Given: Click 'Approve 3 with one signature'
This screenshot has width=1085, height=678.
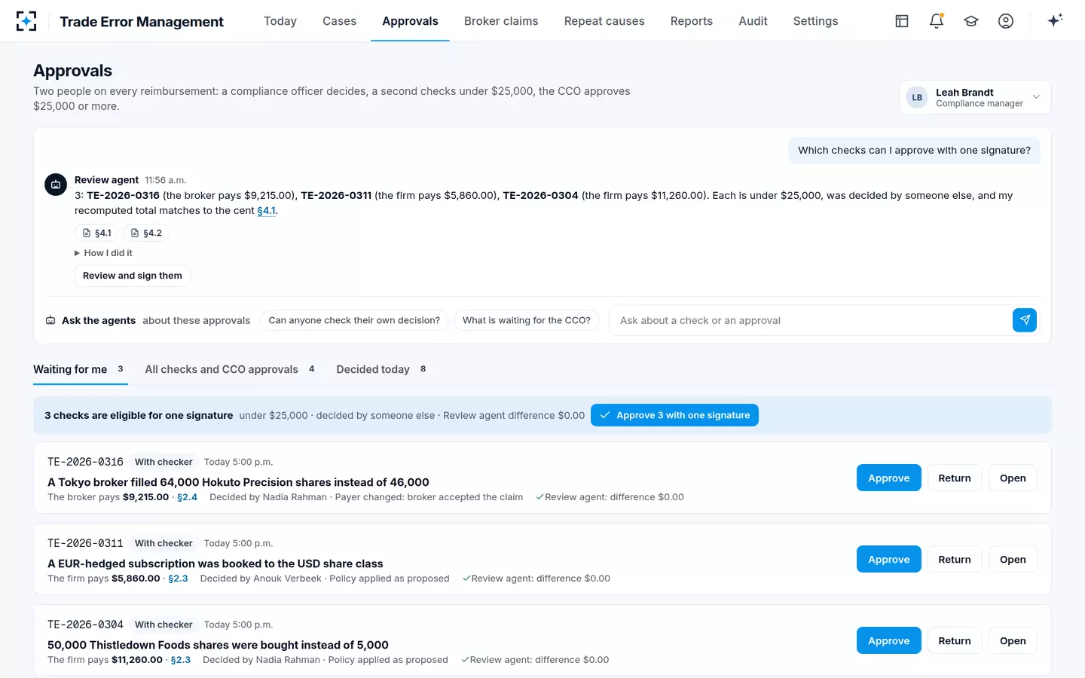Looking at the screenshot, I should (x=674, y=415).
